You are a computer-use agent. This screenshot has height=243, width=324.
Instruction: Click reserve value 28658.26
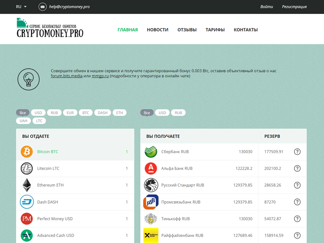coord(273,185)
